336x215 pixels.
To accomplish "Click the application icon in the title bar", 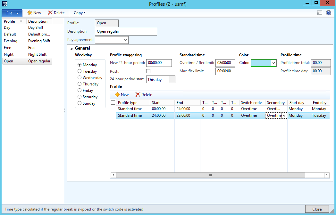I will pos(5,4).
